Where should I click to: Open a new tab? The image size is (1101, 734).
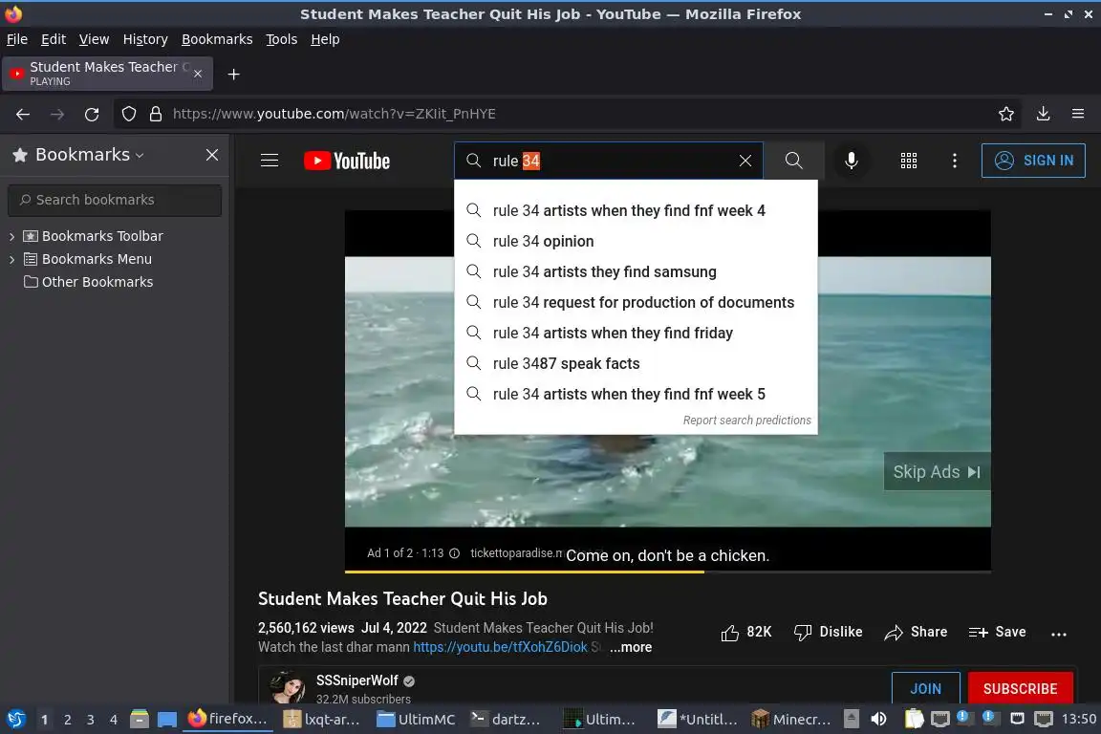coord(234,75)
